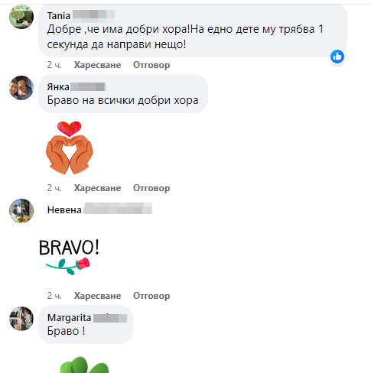Screen dimensions: 371x373
Task: Reply to Невена's comment via Отговор
Action: [x=151, y=296]
